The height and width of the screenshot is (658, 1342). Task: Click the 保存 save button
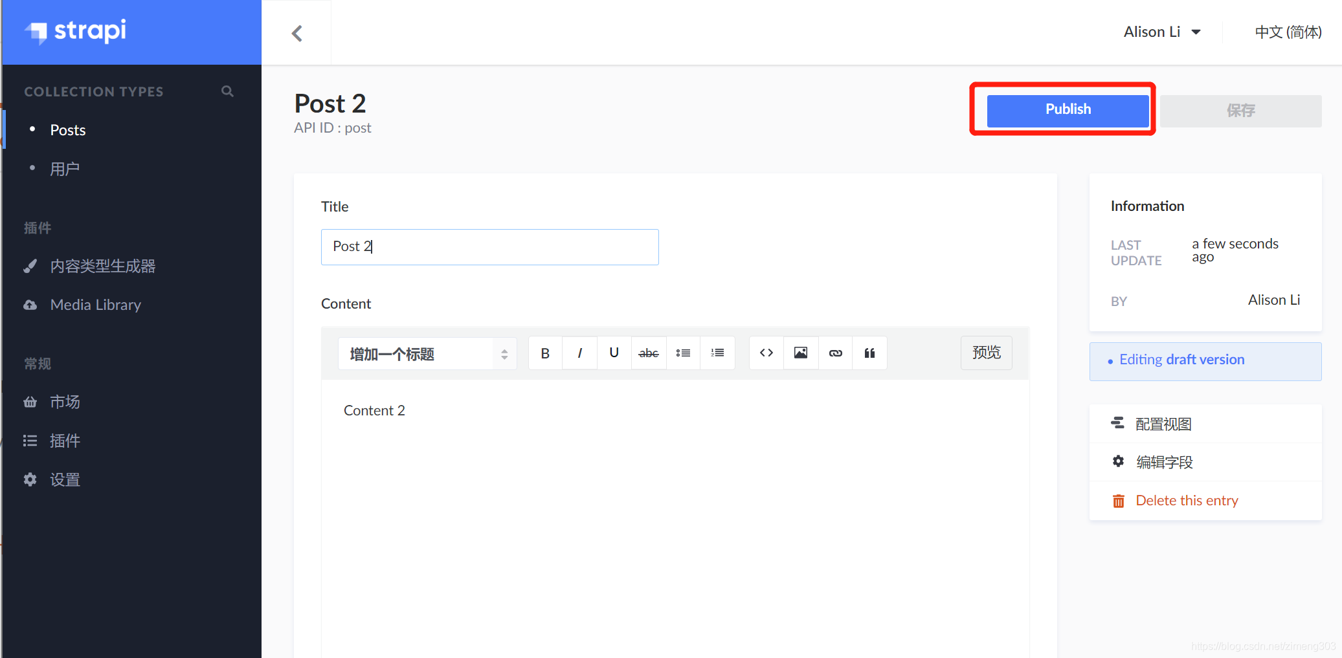[x=1241, y=111]
